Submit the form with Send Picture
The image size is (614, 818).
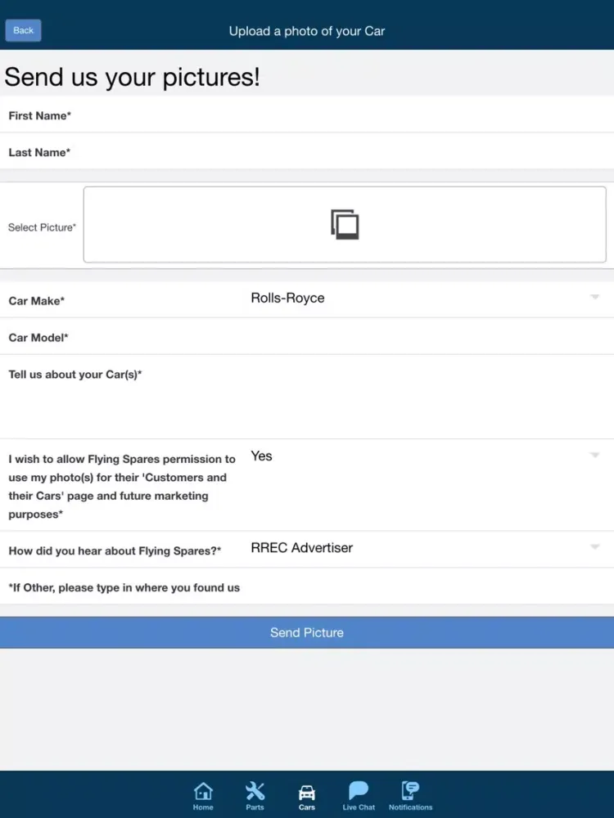(307, 632)
